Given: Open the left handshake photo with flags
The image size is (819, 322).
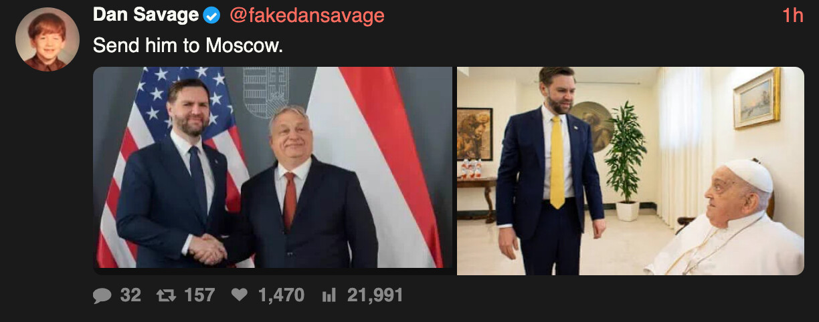Looking at the screenshot, I should point(273,170).
